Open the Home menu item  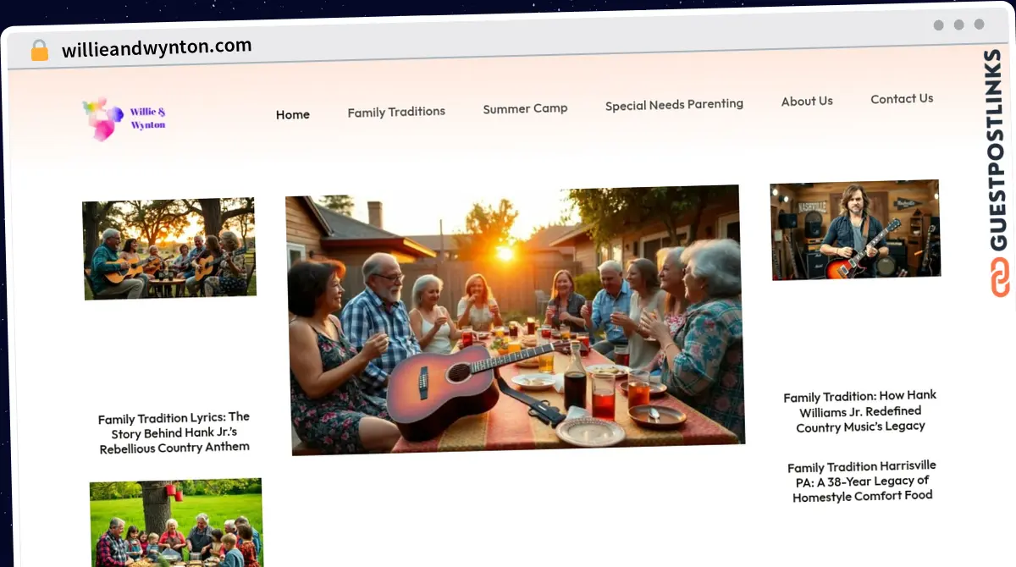coord(293,115)
